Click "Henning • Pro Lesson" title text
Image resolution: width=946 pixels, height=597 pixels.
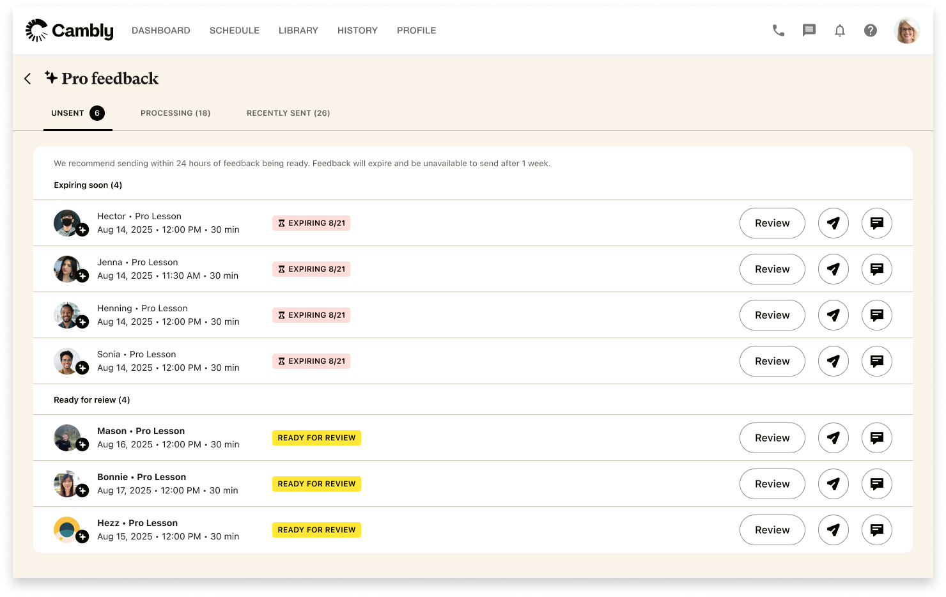pyautogui.click(x=143, y=309)
